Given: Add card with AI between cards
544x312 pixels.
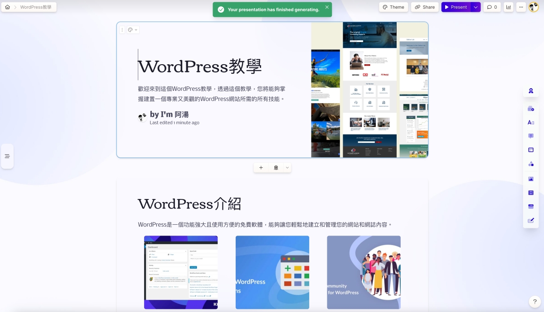Looking at the screenshot, I should (276, 168).
